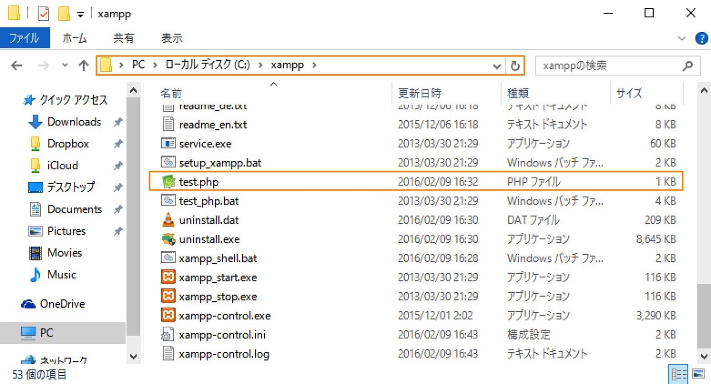711x384 pixels.
Task: Open the address bar history dropdown
Action: [x=497, y=66]
